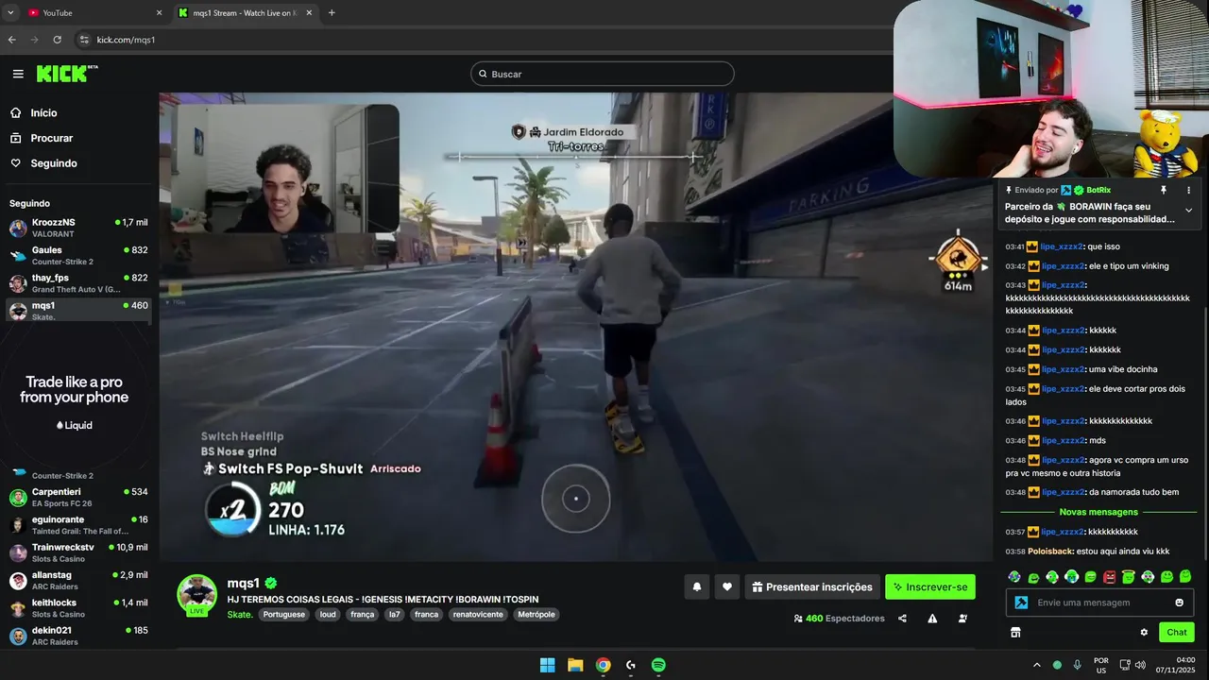Open File Explorer from the taskbar
This screenshot has width=1209, height=680.
click(x=575, y=665)
